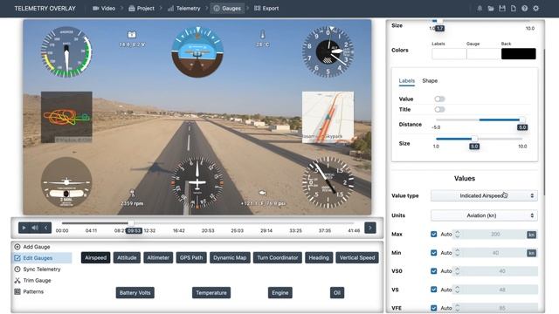Click the black Back color swatch
559x314 pixels.
pyautogui.click(x=518, y=54)
